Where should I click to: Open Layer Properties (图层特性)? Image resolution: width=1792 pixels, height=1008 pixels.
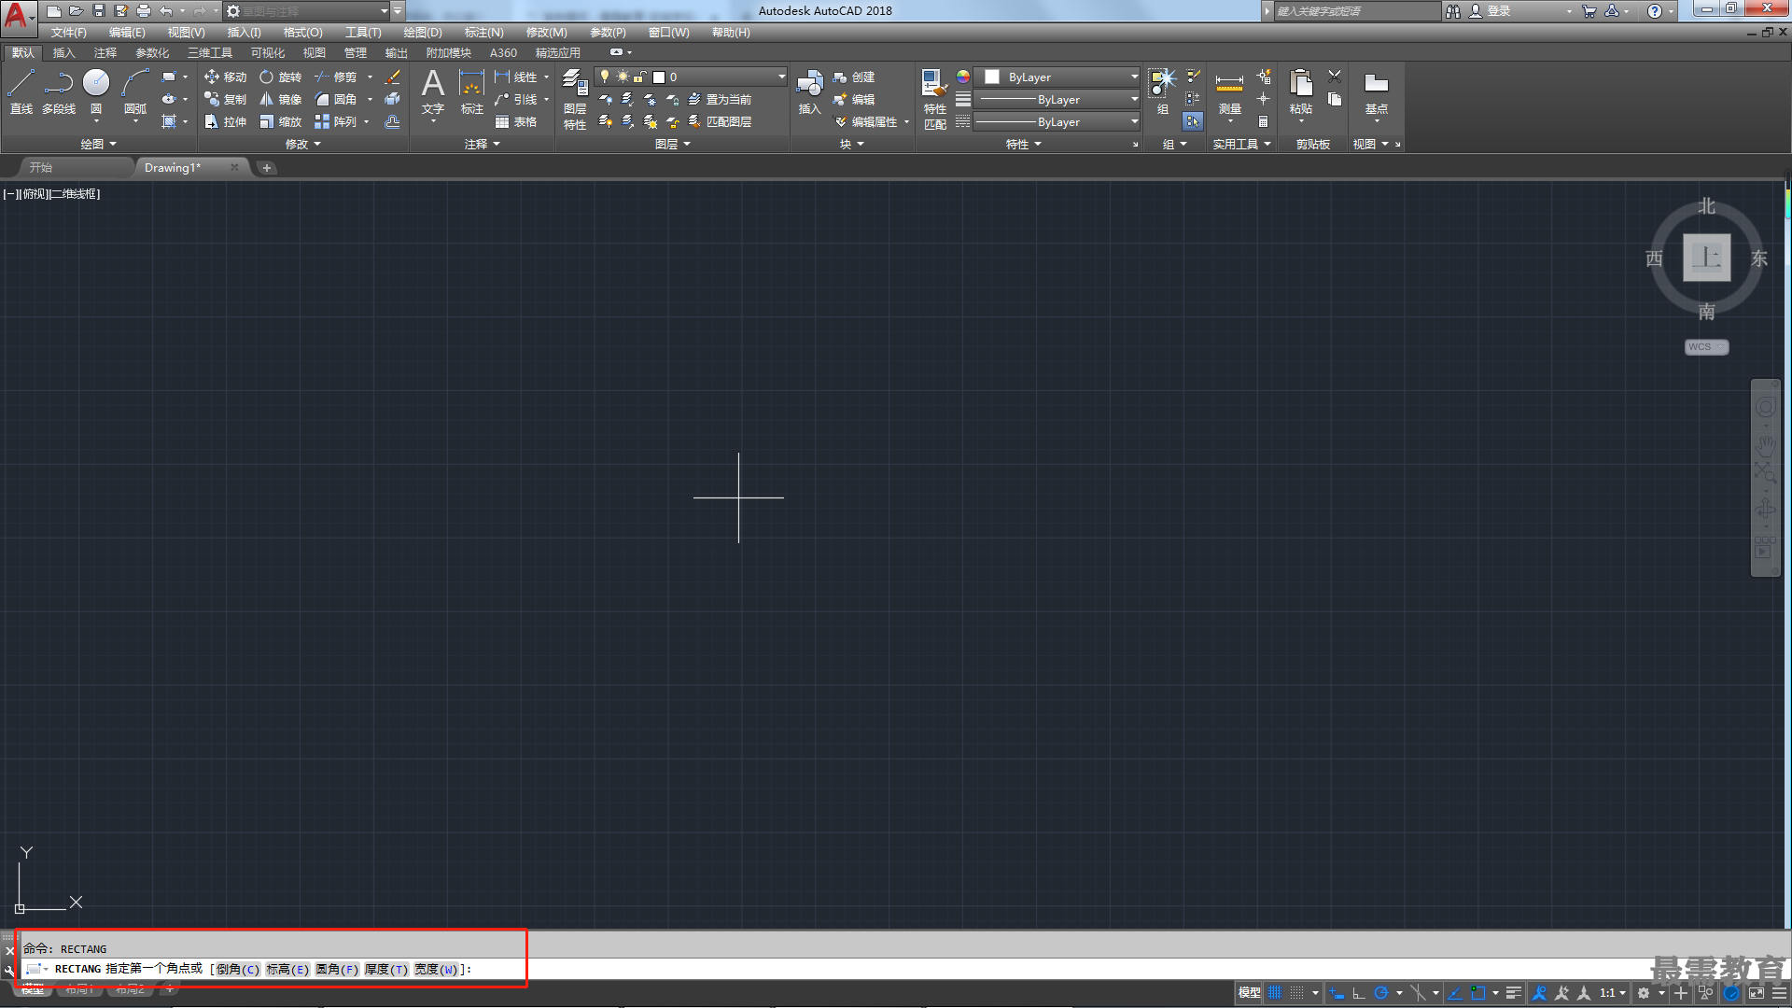(575, 98)
